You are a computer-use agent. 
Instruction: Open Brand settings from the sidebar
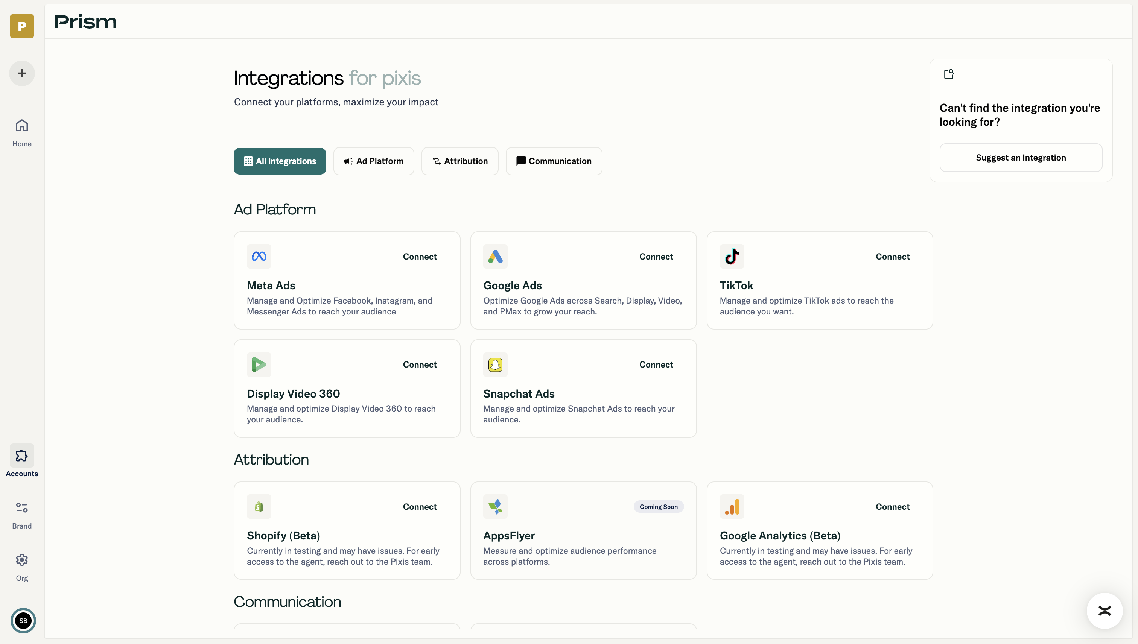(x=22, y=513)
